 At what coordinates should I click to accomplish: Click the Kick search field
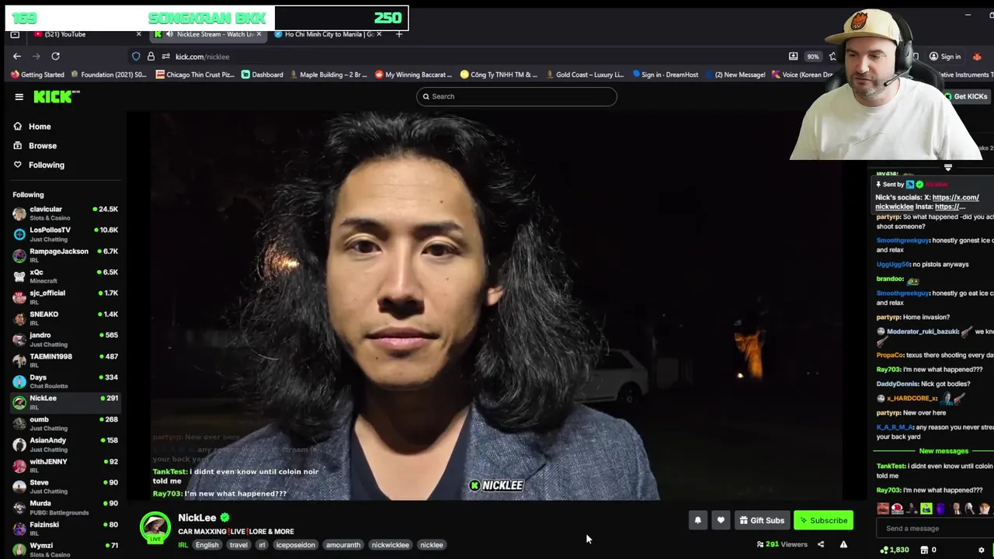pos(516,96)
